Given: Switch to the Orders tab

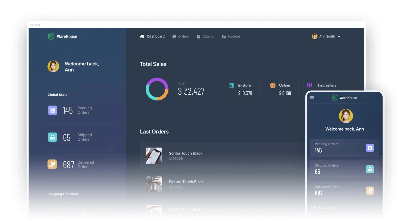Looking at the screenshot, I should (181, 36).
